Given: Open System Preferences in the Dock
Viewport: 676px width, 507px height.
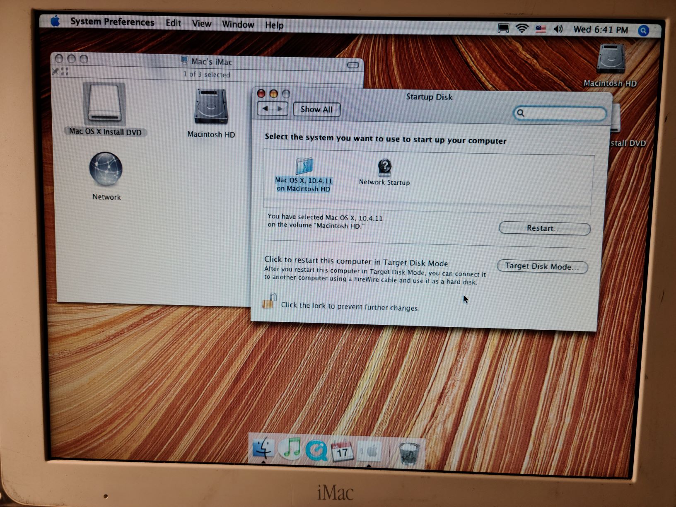Looking at the screenshot, I should click(369, 451).
